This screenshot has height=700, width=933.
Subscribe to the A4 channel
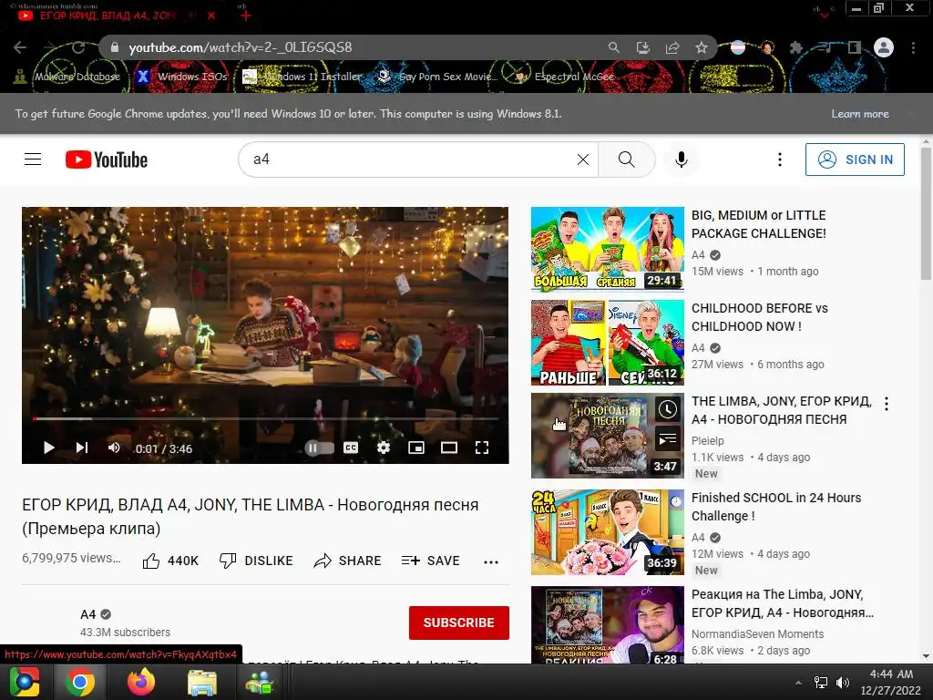(459, 623)
